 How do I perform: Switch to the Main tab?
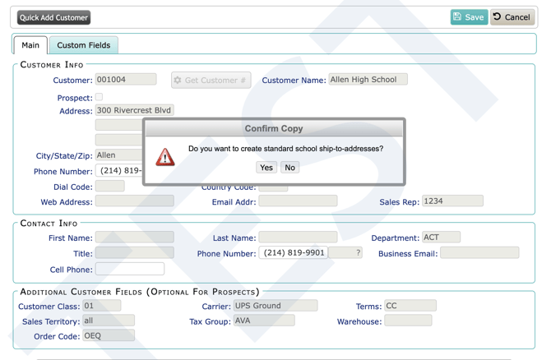(30, 45)
